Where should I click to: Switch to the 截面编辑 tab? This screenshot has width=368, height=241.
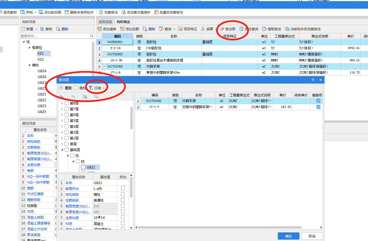point(105,22)
